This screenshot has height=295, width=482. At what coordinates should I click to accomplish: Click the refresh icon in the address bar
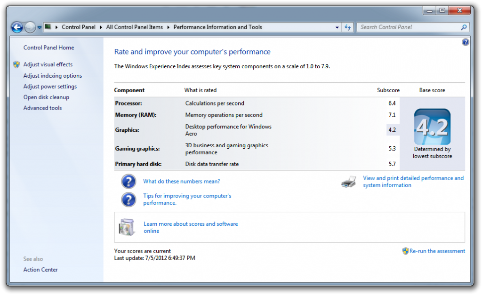(x=347, y=27)
